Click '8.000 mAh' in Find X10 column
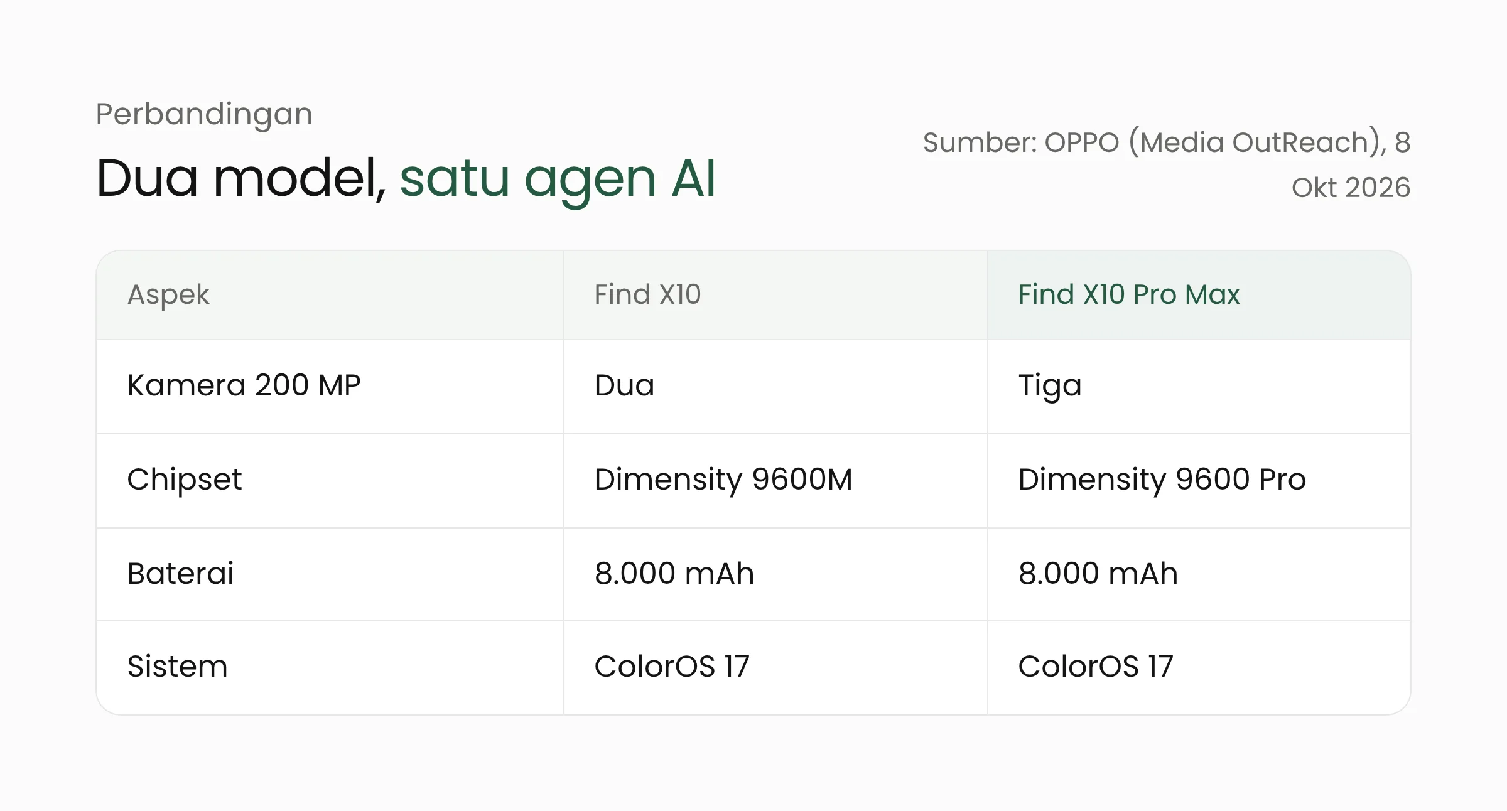 point(674,573)
